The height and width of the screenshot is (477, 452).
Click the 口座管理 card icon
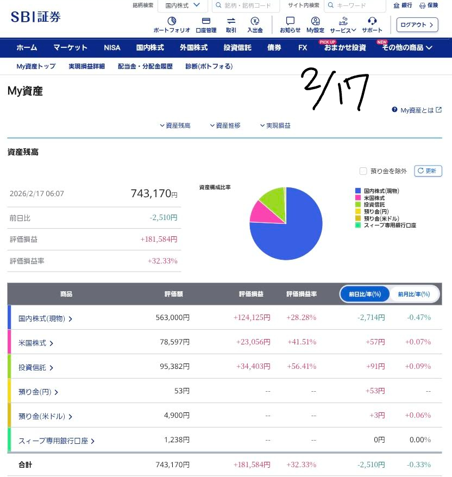click(206, 21)
